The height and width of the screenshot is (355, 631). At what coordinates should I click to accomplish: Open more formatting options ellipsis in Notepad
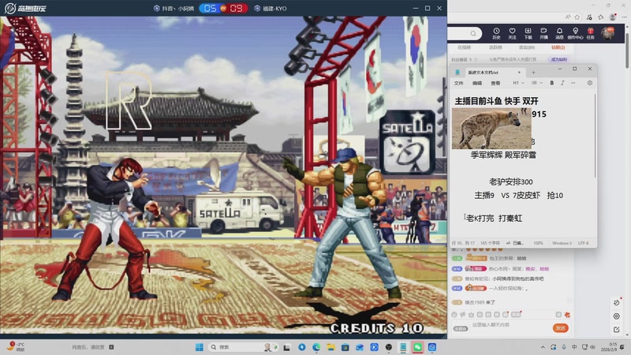click(573, 83)
